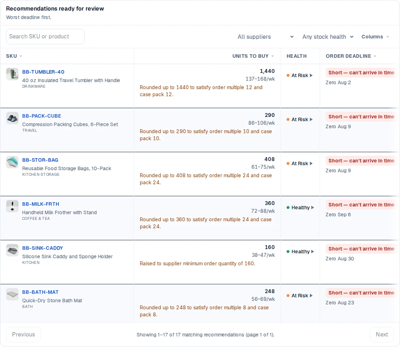
Task: Open the BB-STOR-BAG SKU link
Action: (x=40, y=160)
